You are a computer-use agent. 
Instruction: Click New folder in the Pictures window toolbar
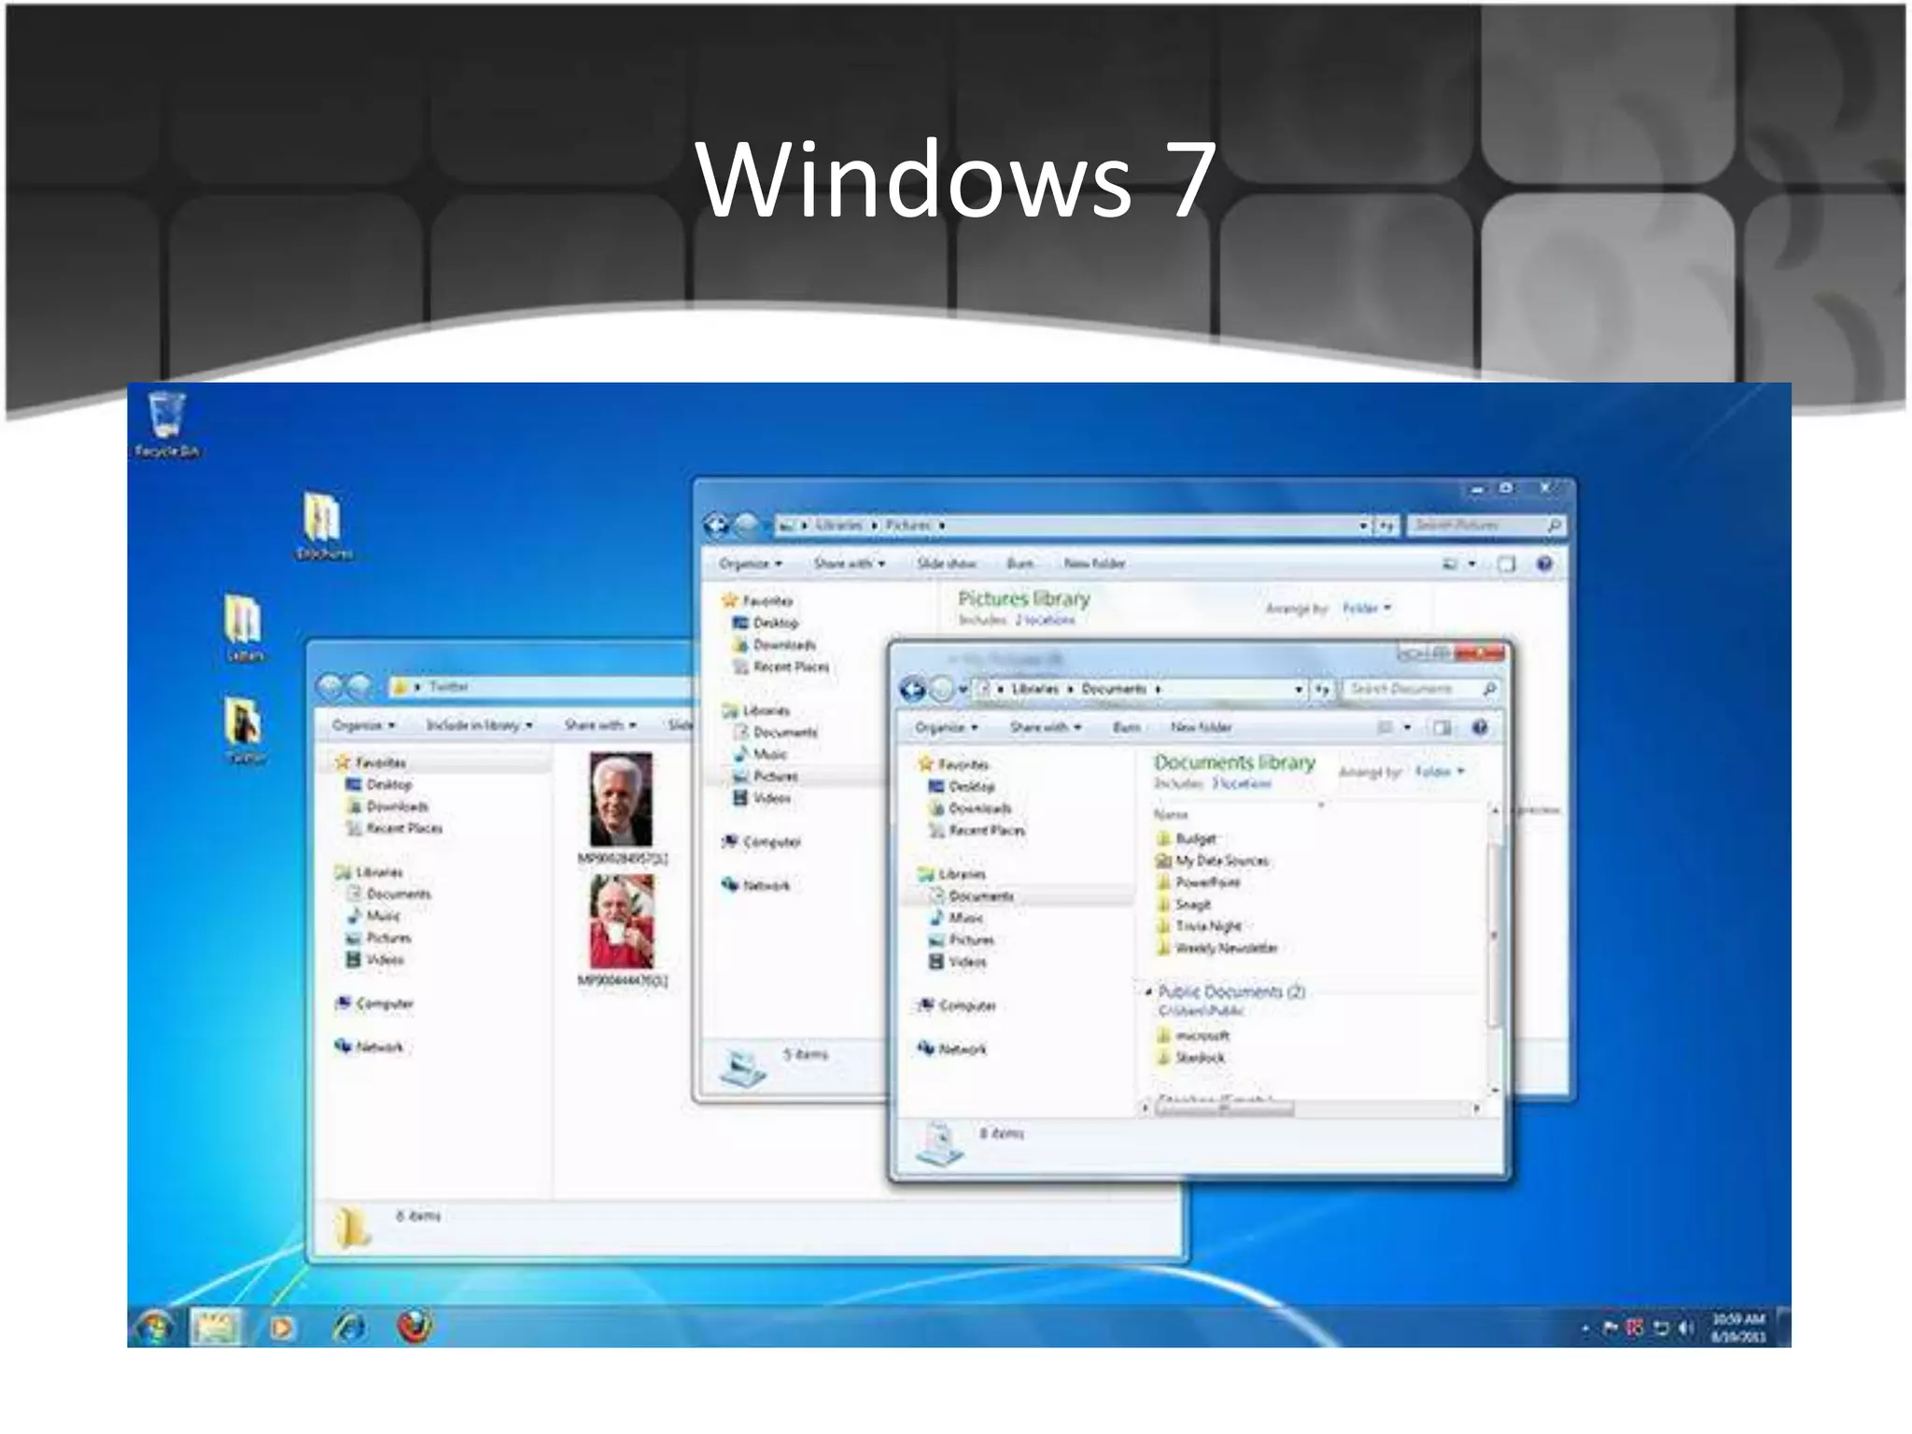click(x=1095, y=564)
